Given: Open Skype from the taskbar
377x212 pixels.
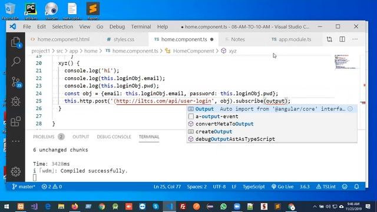Looking at the screenshot, I should coord(156,207).
